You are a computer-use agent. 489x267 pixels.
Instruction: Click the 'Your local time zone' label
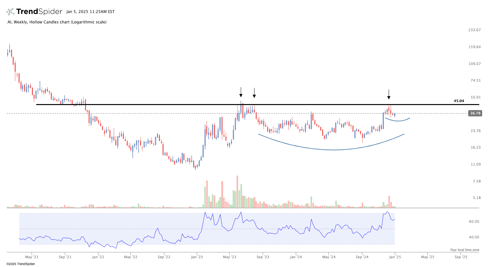click(465, 250)
